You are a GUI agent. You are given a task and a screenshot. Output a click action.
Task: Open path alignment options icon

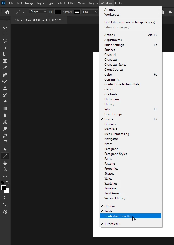tap(170, 12)
